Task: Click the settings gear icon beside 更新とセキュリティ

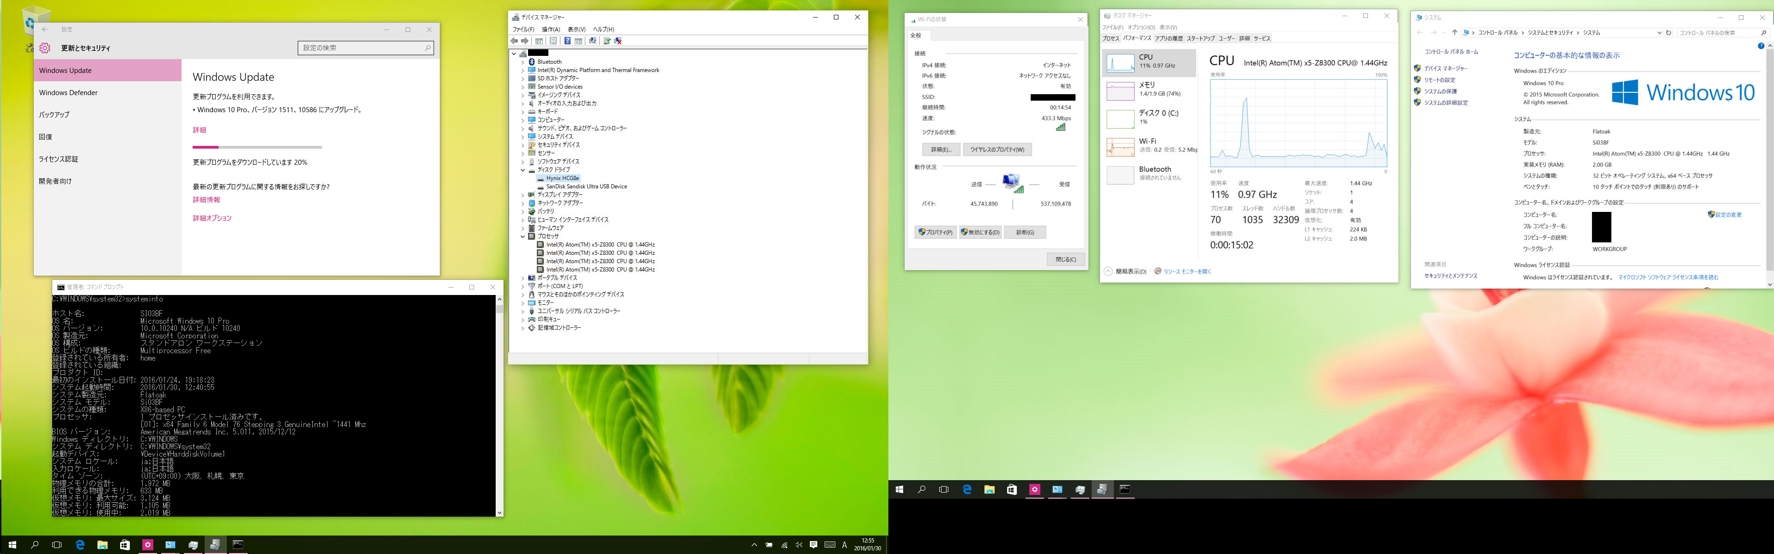Action: (x=45, y=48)
